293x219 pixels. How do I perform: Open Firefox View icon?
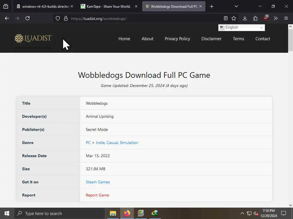[x=6, y=7]
